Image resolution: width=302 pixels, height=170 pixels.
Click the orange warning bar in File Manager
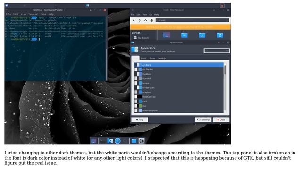(180, 27)
